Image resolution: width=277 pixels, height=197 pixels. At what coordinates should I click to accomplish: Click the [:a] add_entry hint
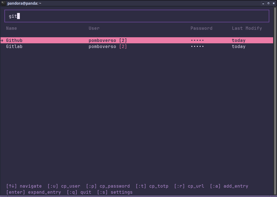(229, 186)
